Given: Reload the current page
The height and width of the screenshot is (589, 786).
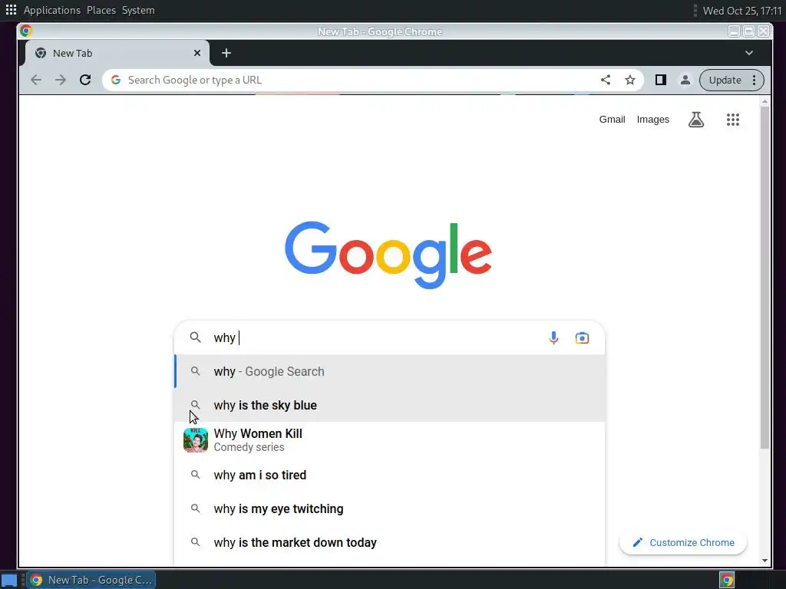Looking at the screenshot, I should coord(85,80).
